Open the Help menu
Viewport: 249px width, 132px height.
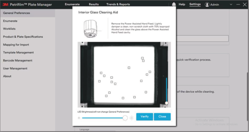[x=182, y=4]
